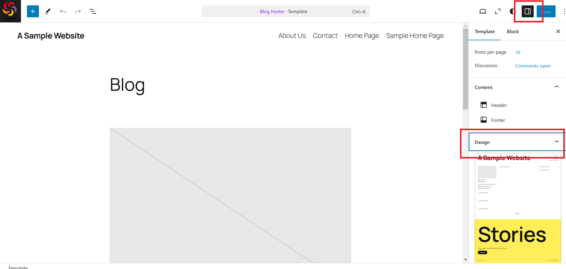This screenshot has height=269, width=566.
Task: Choose the A Sample Website design thumbnail
Action: [x=518, y=186]
